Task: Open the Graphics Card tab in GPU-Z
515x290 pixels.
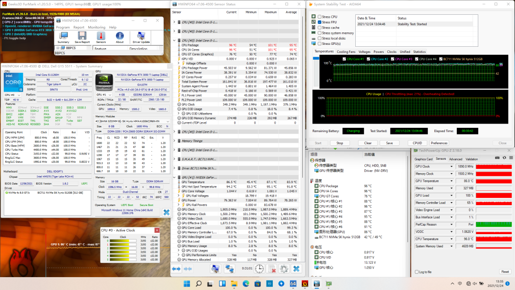Action: 423,159
